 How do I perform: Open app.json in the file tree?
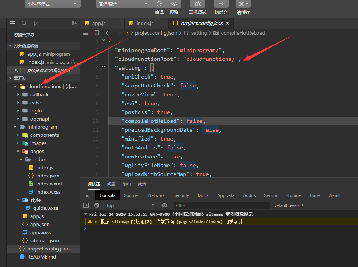click(x=40, y=224)
